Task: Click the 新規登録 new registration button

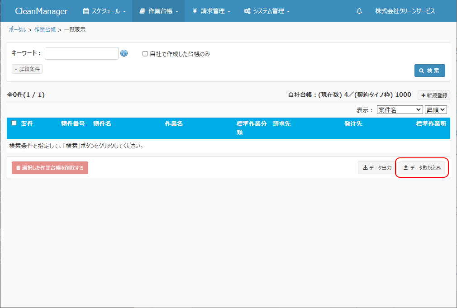Action: click(x=433, y=95)
